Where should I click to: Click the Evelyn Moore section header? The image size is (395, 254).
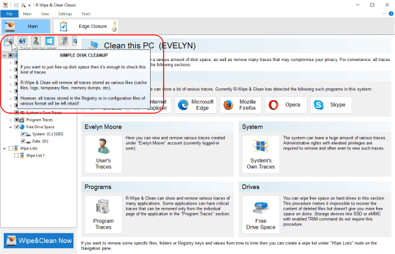coord(157,127)
